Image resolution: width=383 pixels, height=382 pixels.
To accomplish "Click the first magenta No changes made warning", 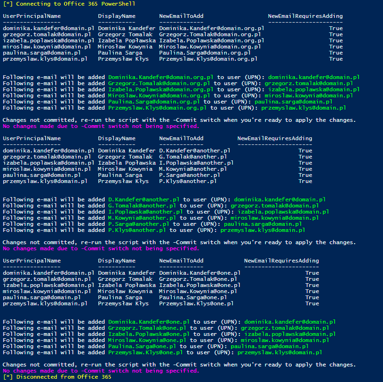I will point(101,126).
